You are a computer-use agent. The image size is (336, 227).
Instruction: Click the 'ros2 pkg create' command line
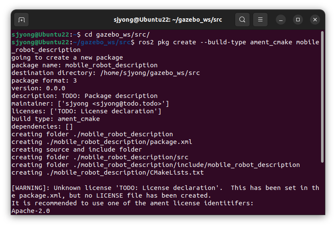coord(165,46)
